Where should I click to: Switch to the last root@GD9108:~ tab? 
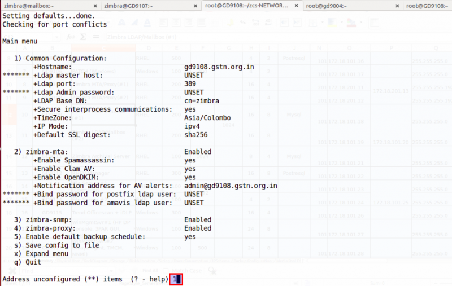point(427,6)
